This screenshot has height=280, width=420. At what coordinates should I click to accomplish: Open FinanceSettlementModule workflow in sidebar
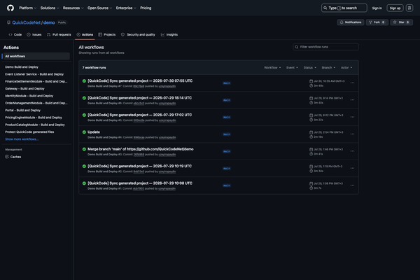click(36, 81)
